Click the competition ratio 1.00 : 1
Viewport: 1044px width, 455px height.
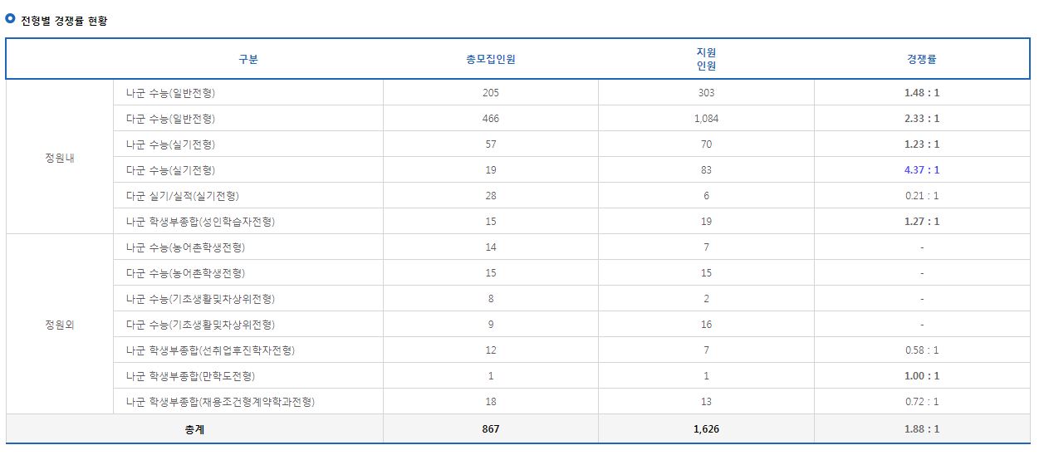pyautogui.click(x=922, y=376)
